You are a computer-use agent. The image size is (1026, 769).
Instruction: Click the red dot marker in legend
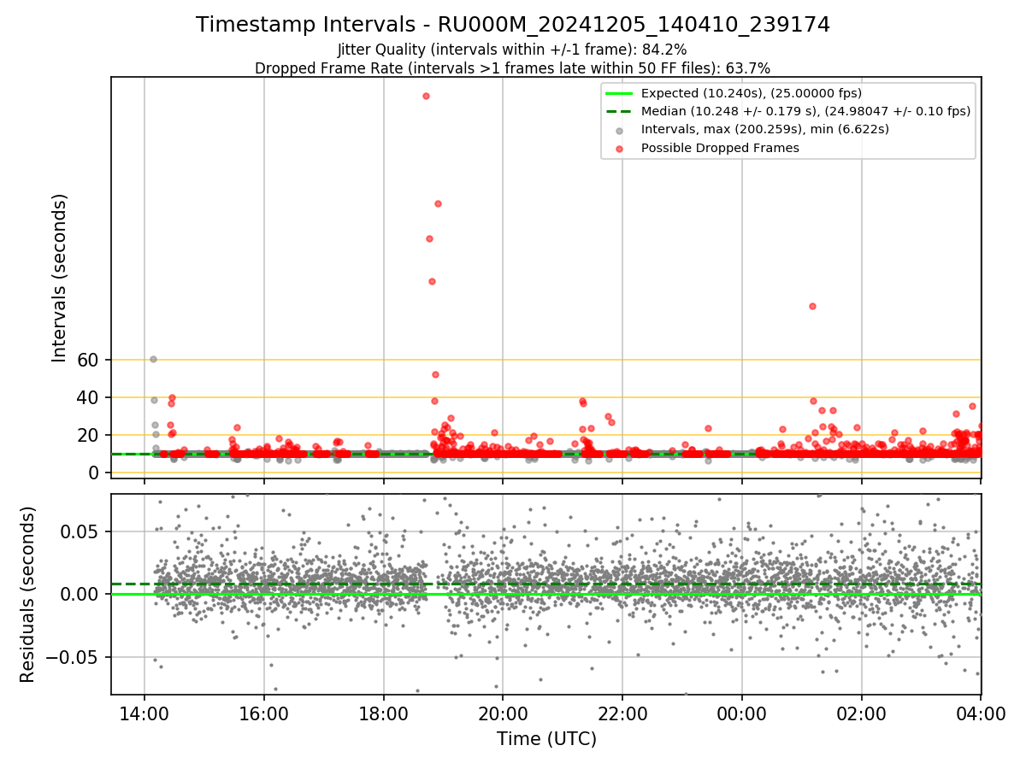620,148
